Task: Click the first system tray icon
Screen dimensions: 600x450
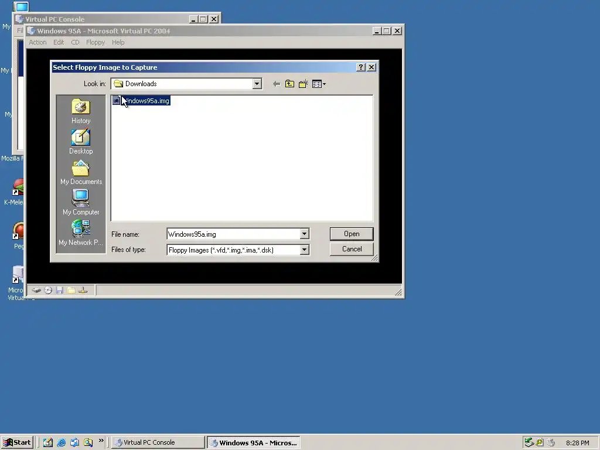Action: 529,442
